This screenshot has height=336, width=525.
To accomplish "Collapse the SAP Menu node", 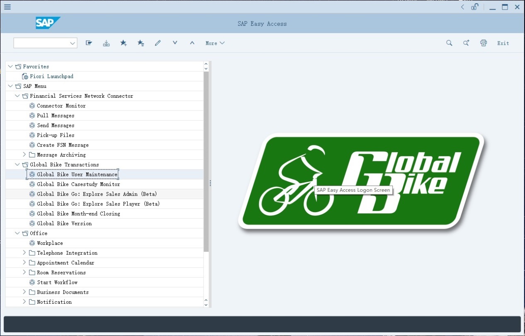I will coord(10,86).
